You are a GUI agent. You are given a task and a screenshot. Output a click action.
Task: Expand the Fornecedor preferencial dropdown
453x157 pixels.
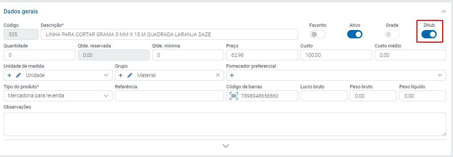point(440,75)
